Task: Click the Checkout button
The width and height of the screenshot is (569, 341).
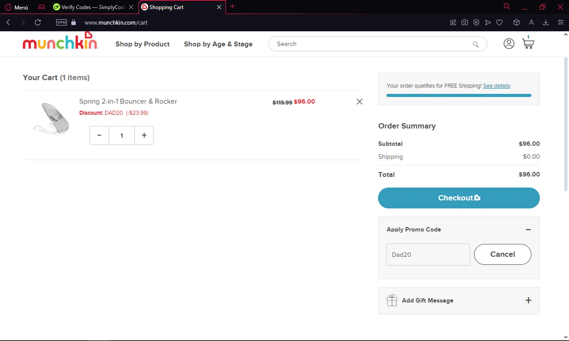Action: click(459, 198)
